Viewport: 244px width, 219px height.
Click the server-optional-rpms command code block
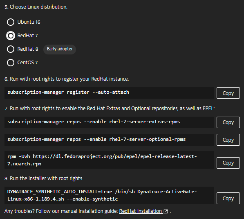(109, 140)
